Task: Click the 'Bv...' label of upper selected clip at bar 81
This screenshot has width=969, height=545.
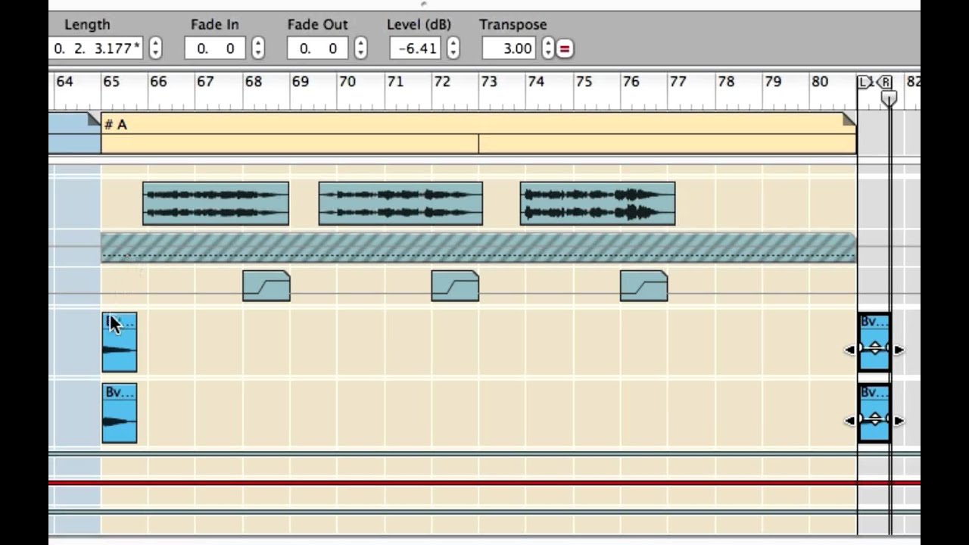Action: tap(874, 322)
